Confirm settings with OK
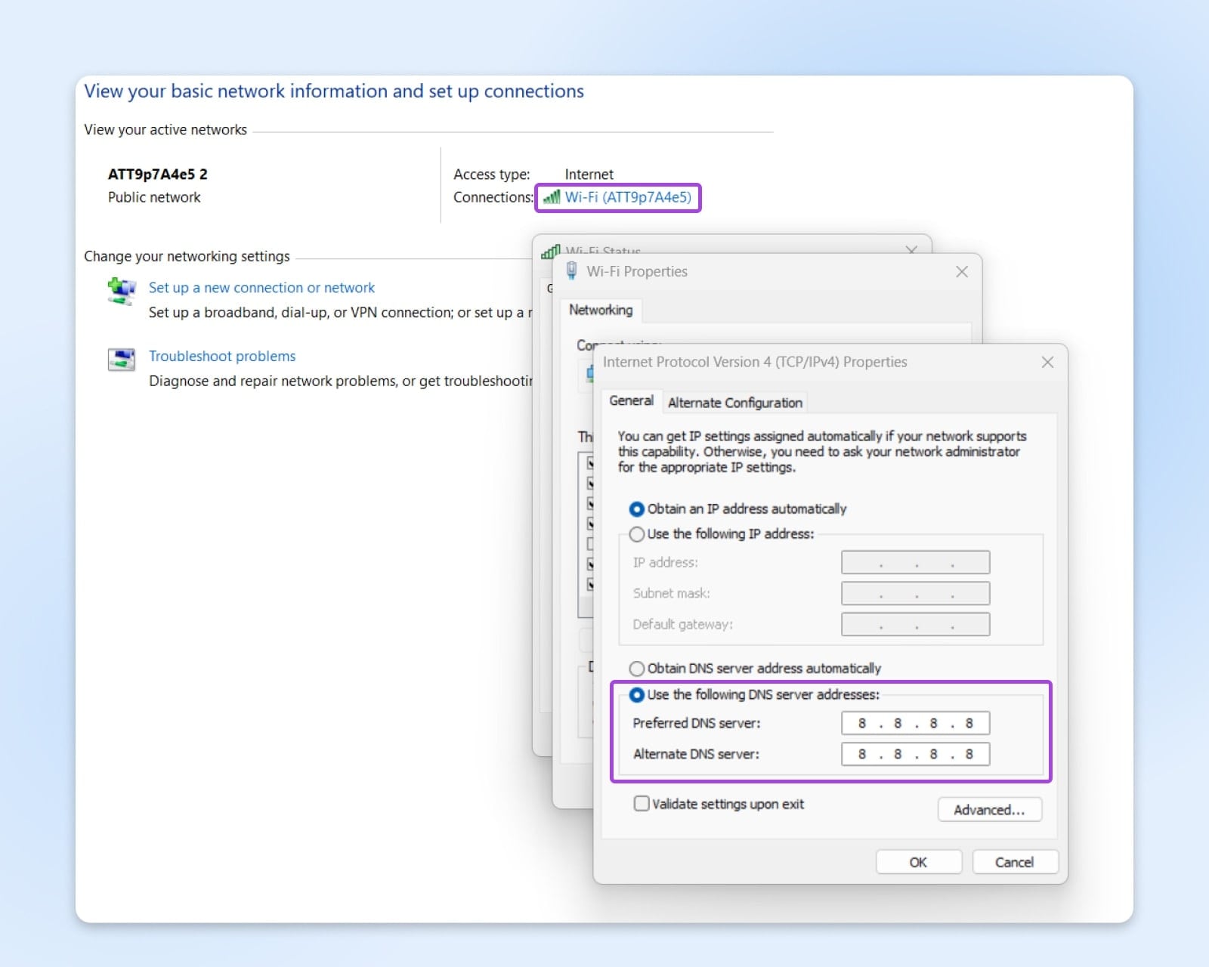The height and width of the screenshot is (967, 1209). coord(918,861)
